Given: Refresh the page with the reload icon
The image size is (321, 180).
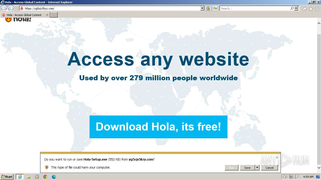Looking at the screenshot, I should point(215,8).
